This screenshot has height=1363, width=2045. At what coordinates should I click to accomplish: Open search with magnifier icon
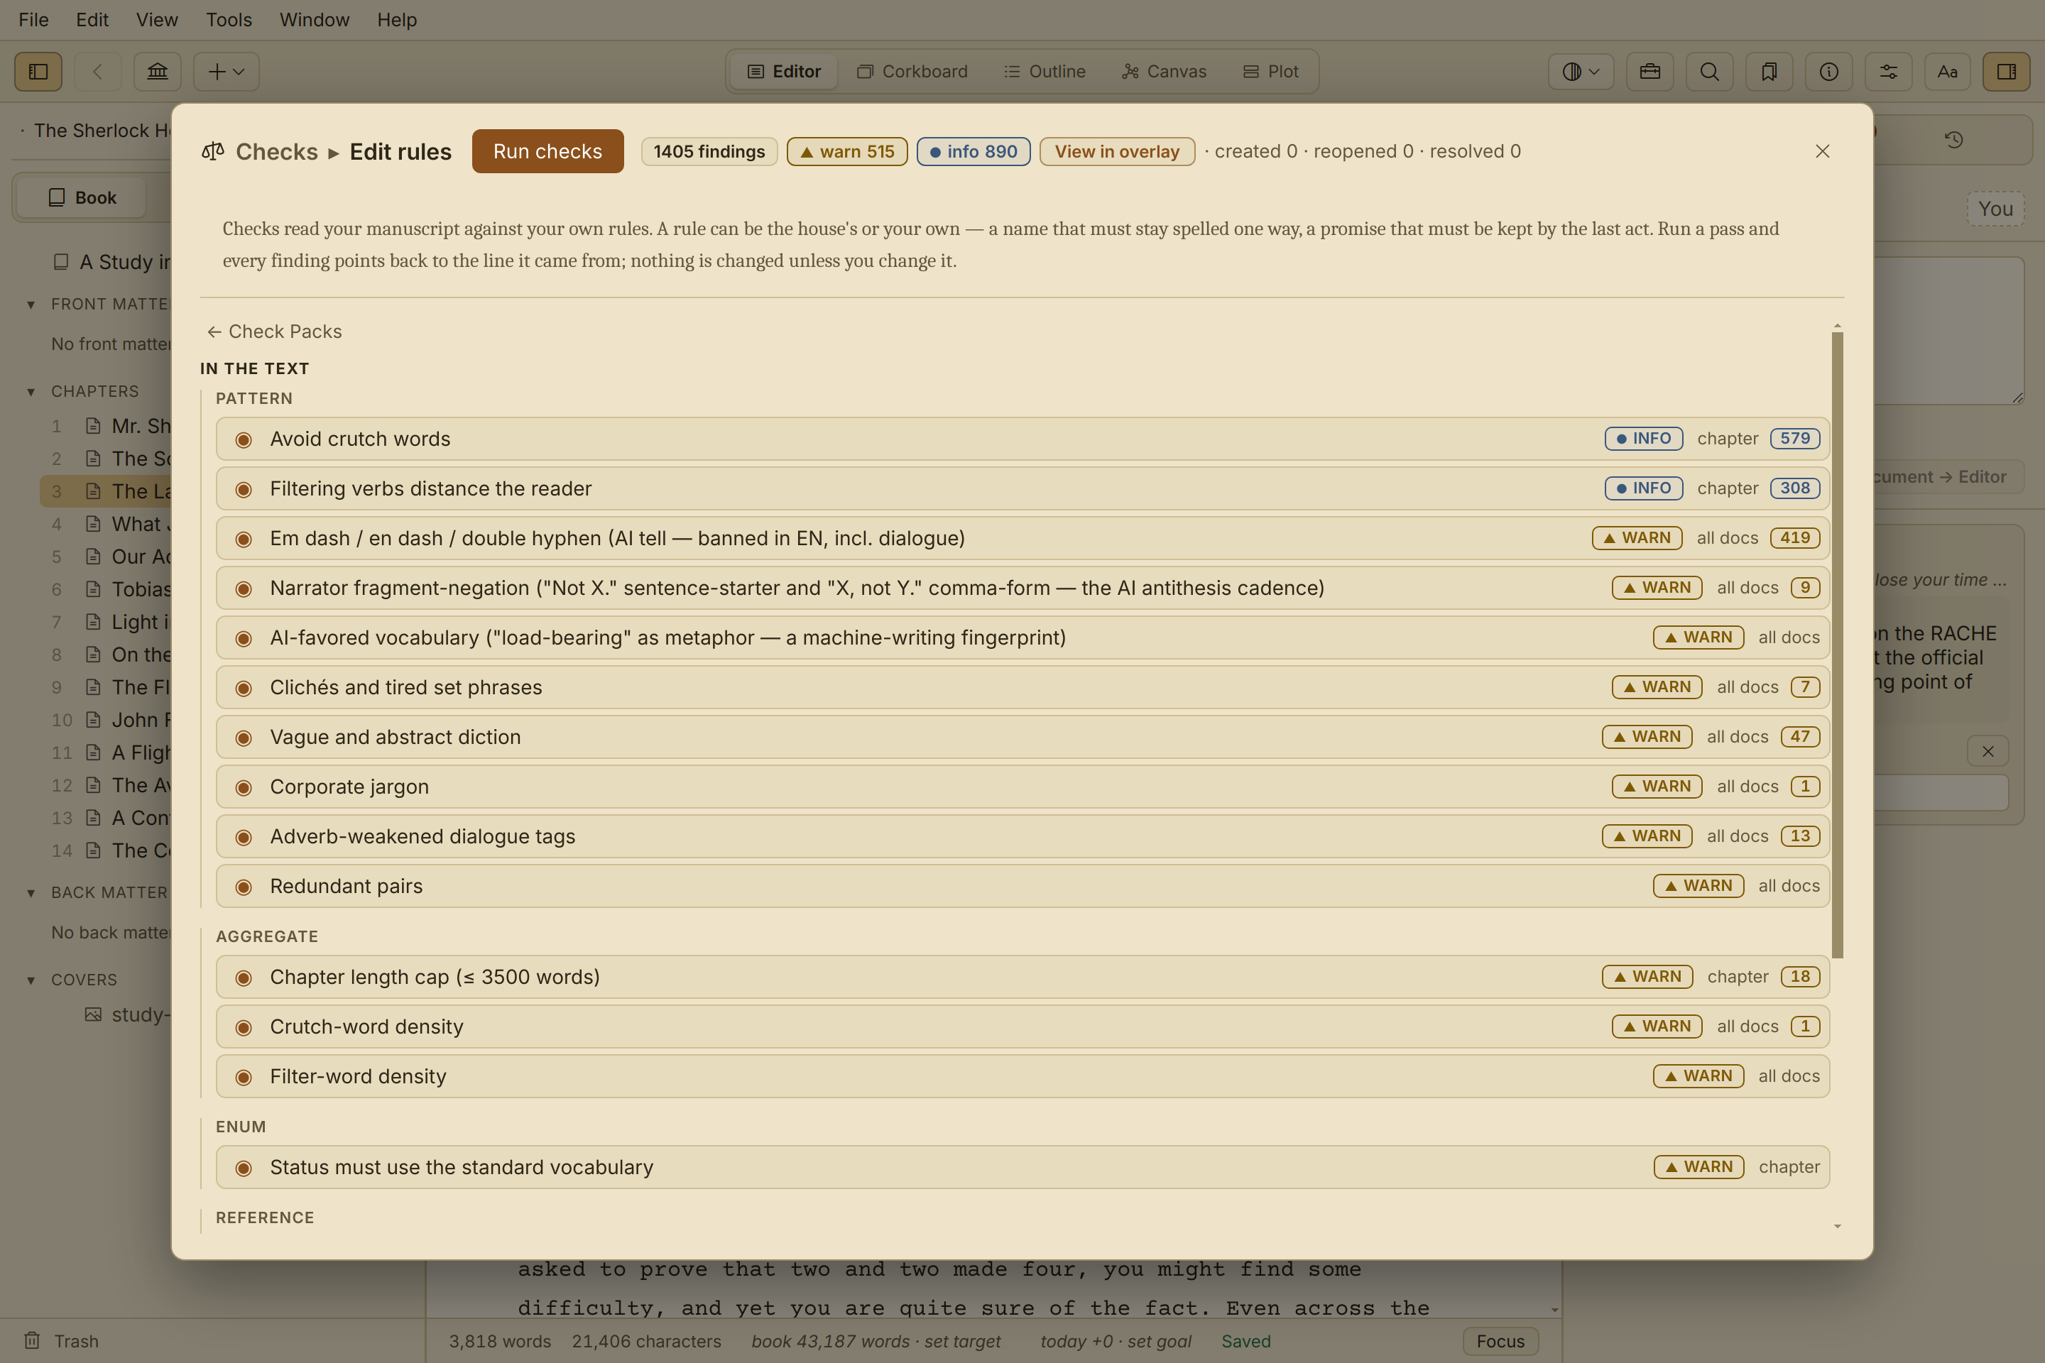tap(1709, 71)
